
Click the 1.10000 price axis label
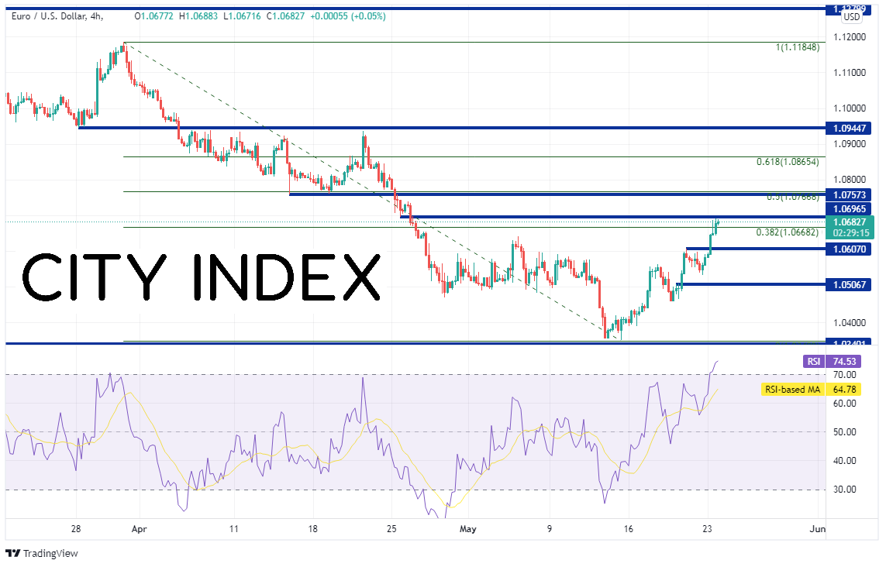point(850,108)
